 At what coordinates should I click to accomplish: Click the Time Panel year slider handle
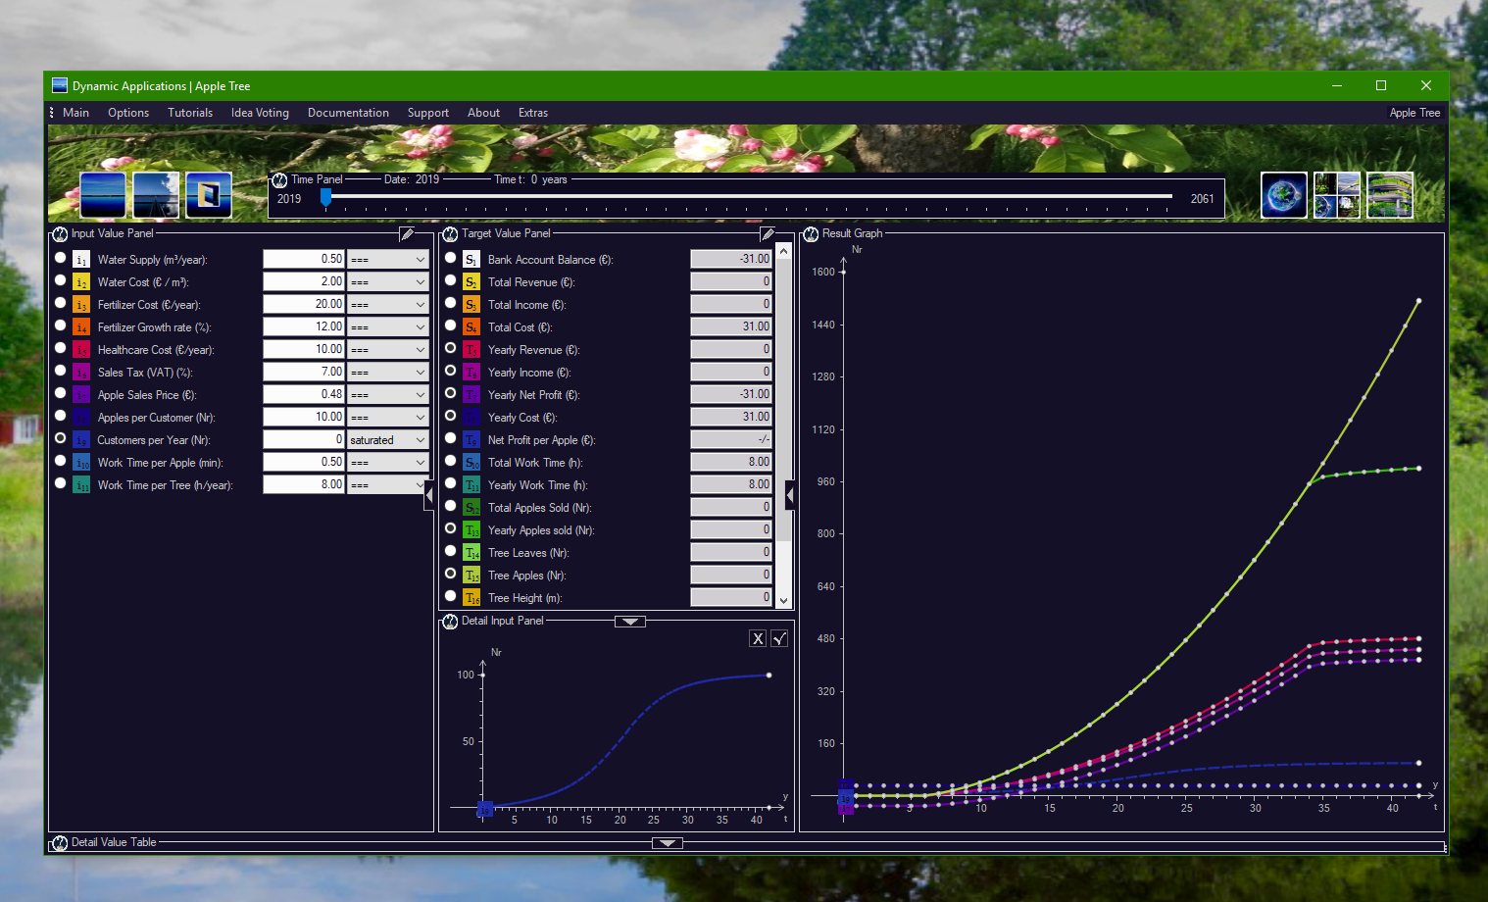[x=326, y=196]
